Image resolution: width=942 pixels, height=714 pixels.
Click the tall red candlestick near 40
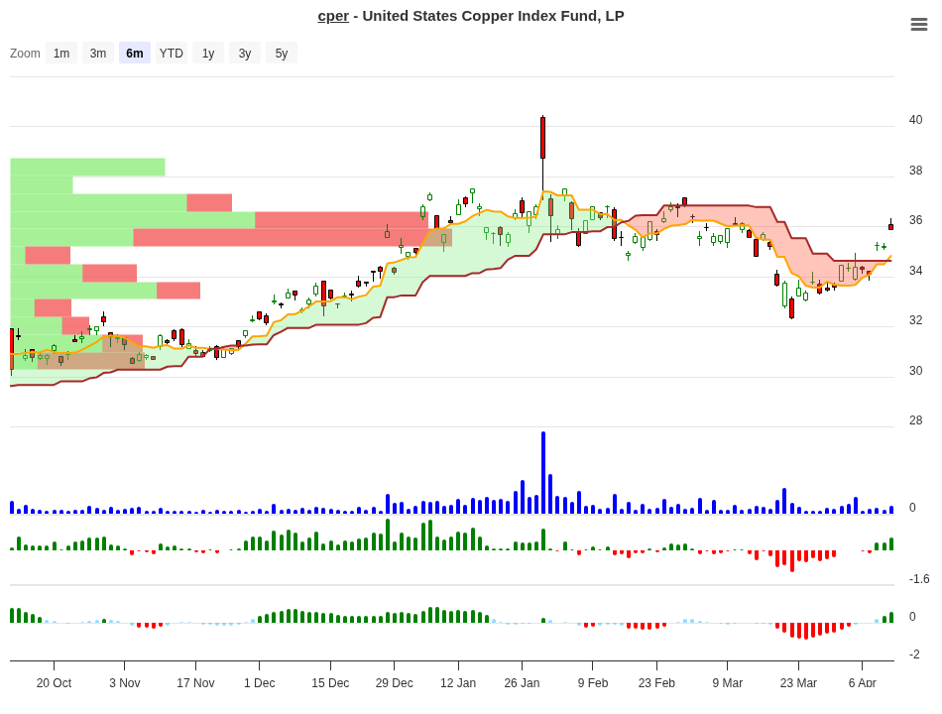tap(542, 138)
